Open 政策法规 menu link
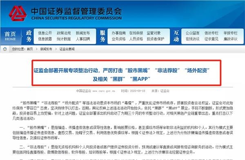 (x=64, y=33)
